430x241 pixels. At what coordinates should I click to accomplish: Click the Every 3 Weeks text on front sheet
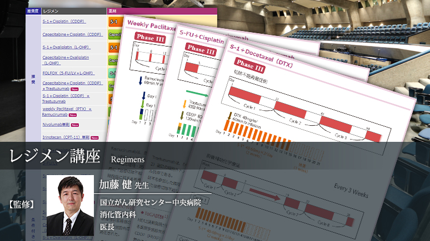[351, 191]
